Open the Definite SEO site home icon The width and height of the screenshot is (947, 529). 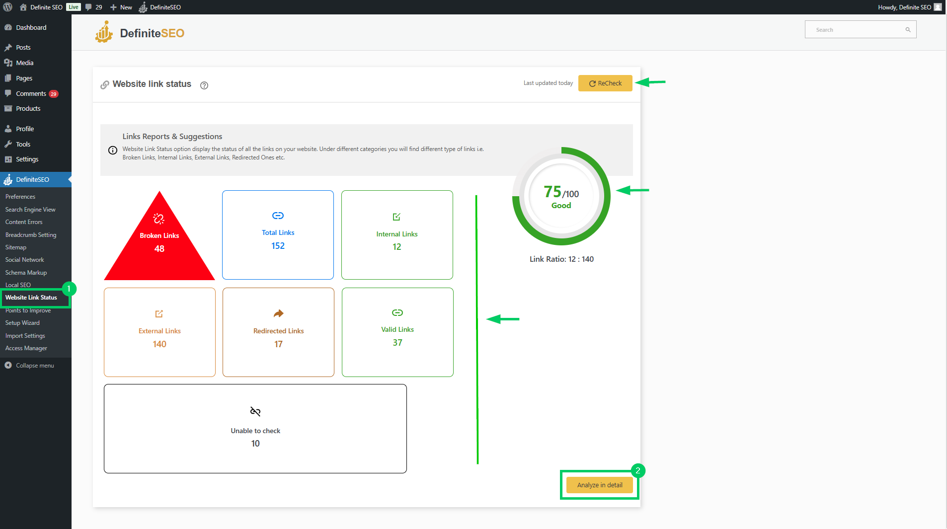23,7
